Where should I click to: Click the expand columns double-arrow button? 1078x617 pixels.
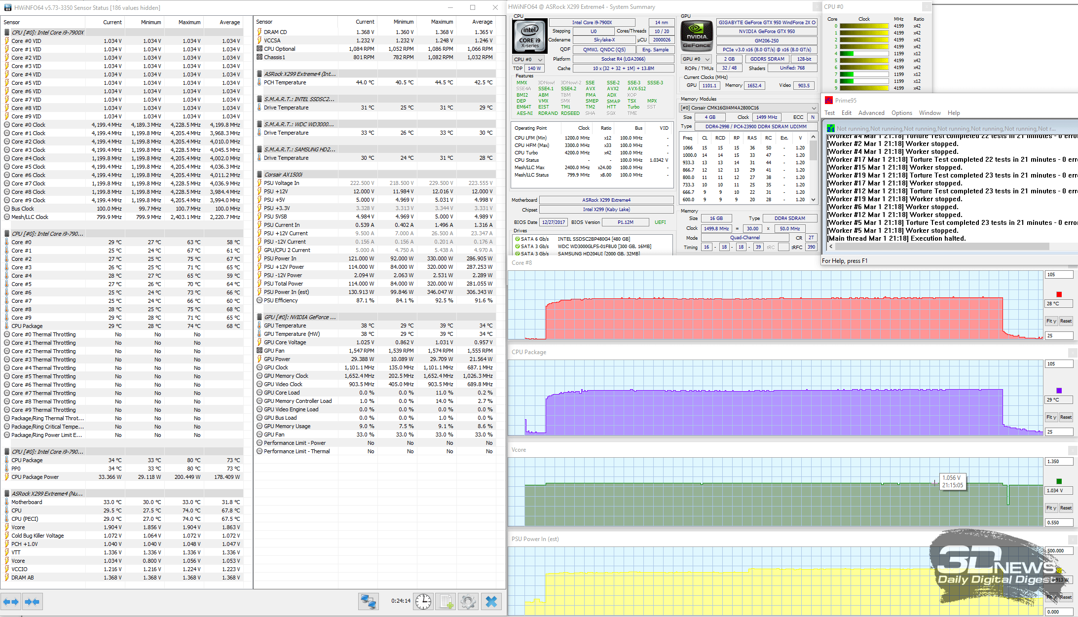tap(11, 602)
